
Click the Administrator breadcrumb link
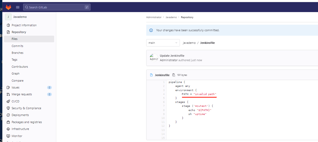154,17
